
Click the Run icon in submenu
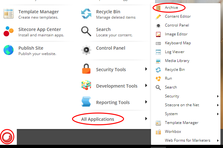tap(158, 79)
